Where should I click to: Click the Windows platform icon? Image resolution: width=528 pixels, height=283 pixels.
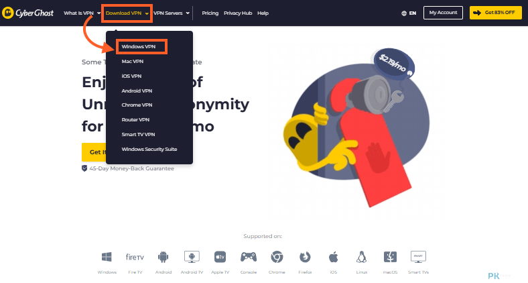[107, 257]
